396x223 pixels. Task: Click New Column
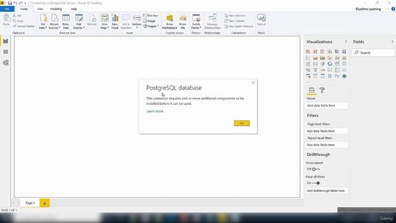235,21
